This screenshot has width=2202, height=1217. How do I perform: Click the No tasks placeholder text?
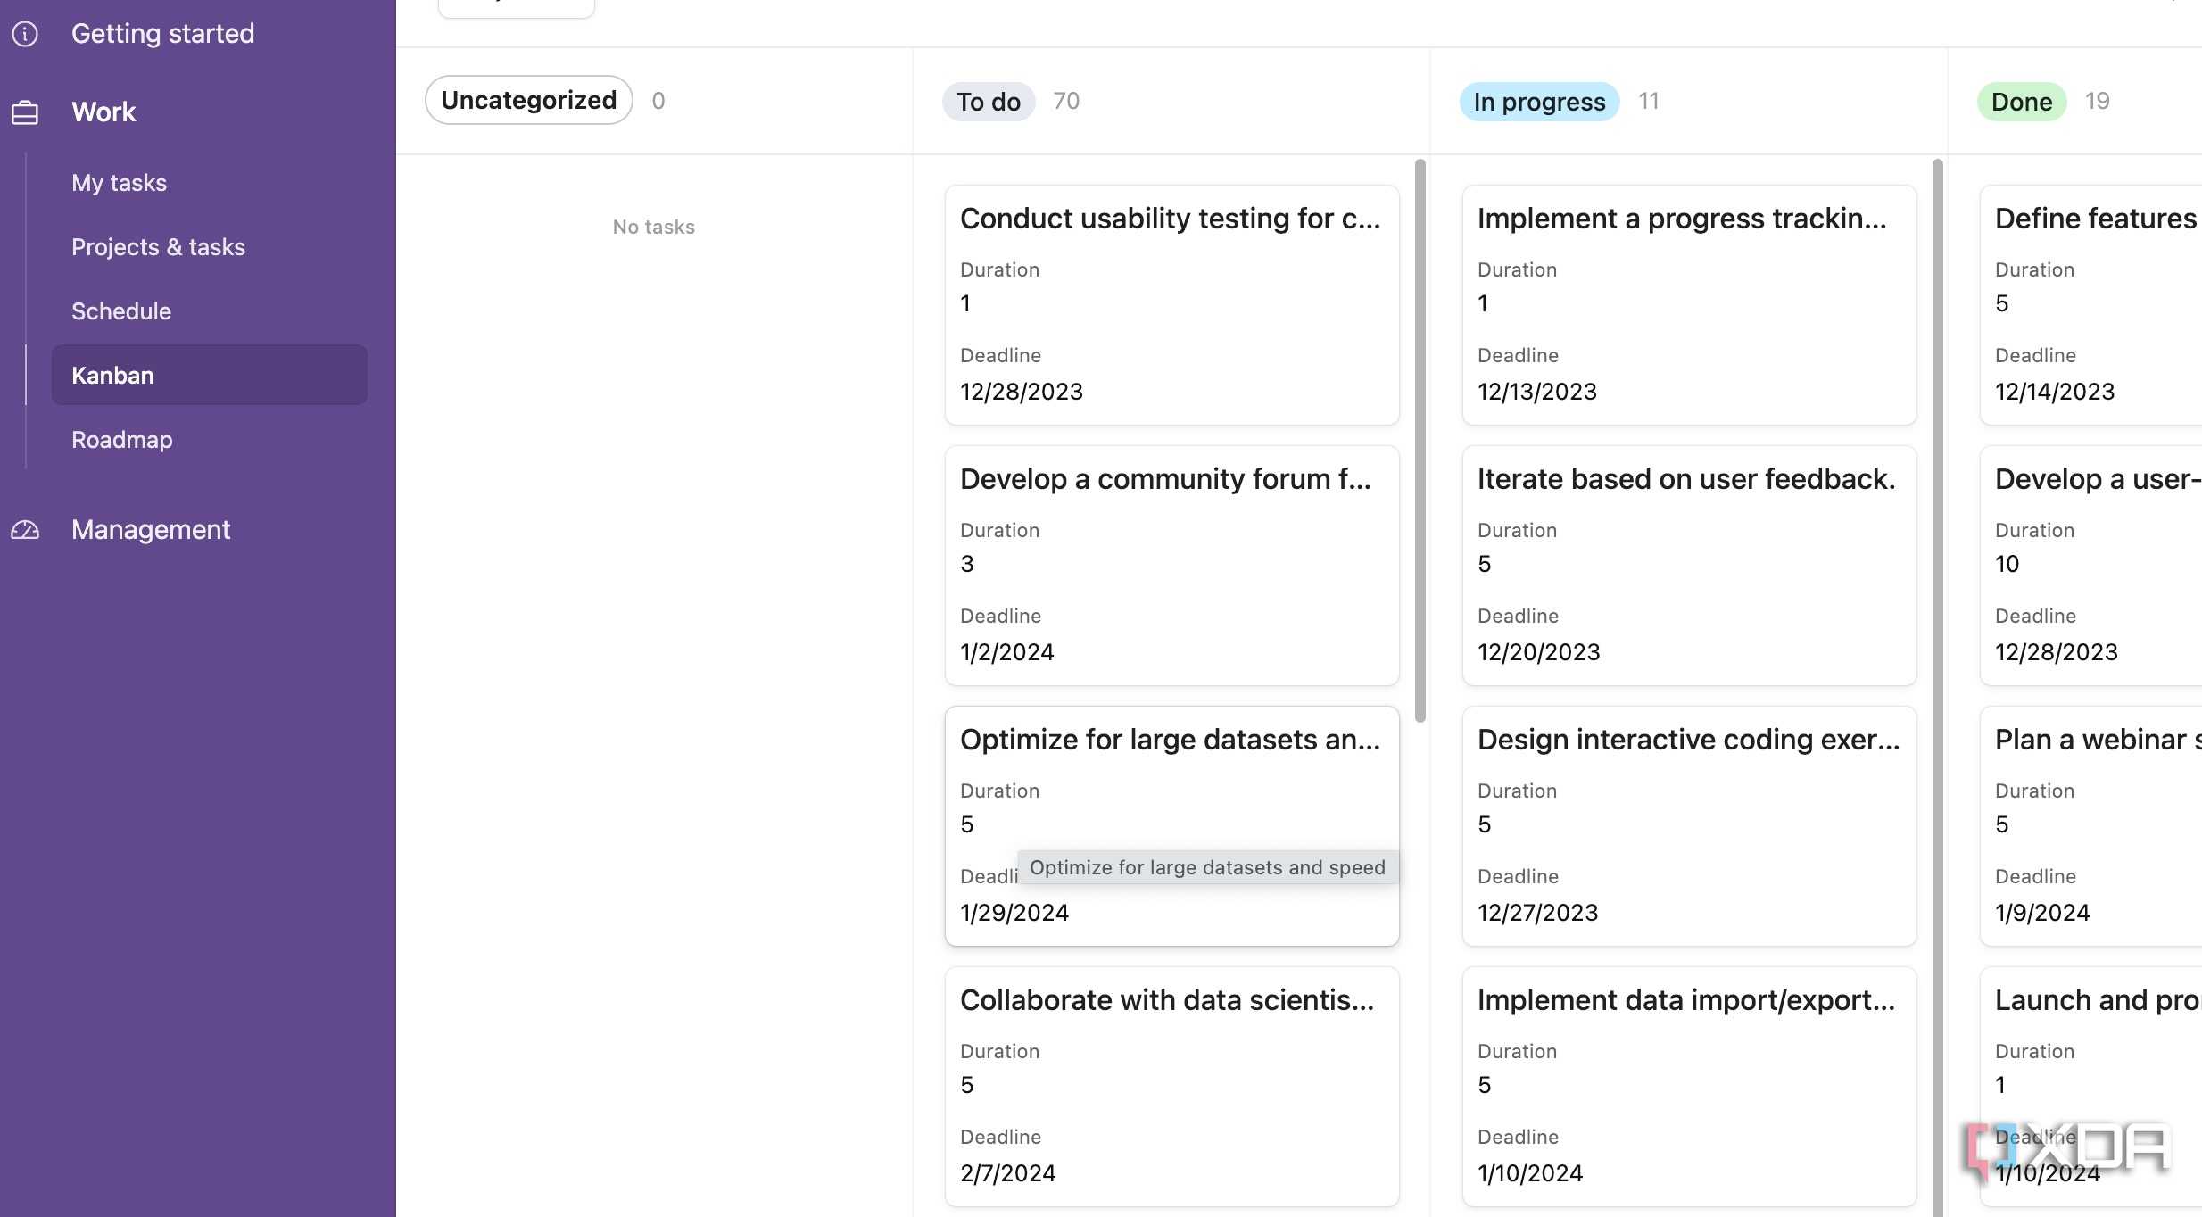(654, 227)
